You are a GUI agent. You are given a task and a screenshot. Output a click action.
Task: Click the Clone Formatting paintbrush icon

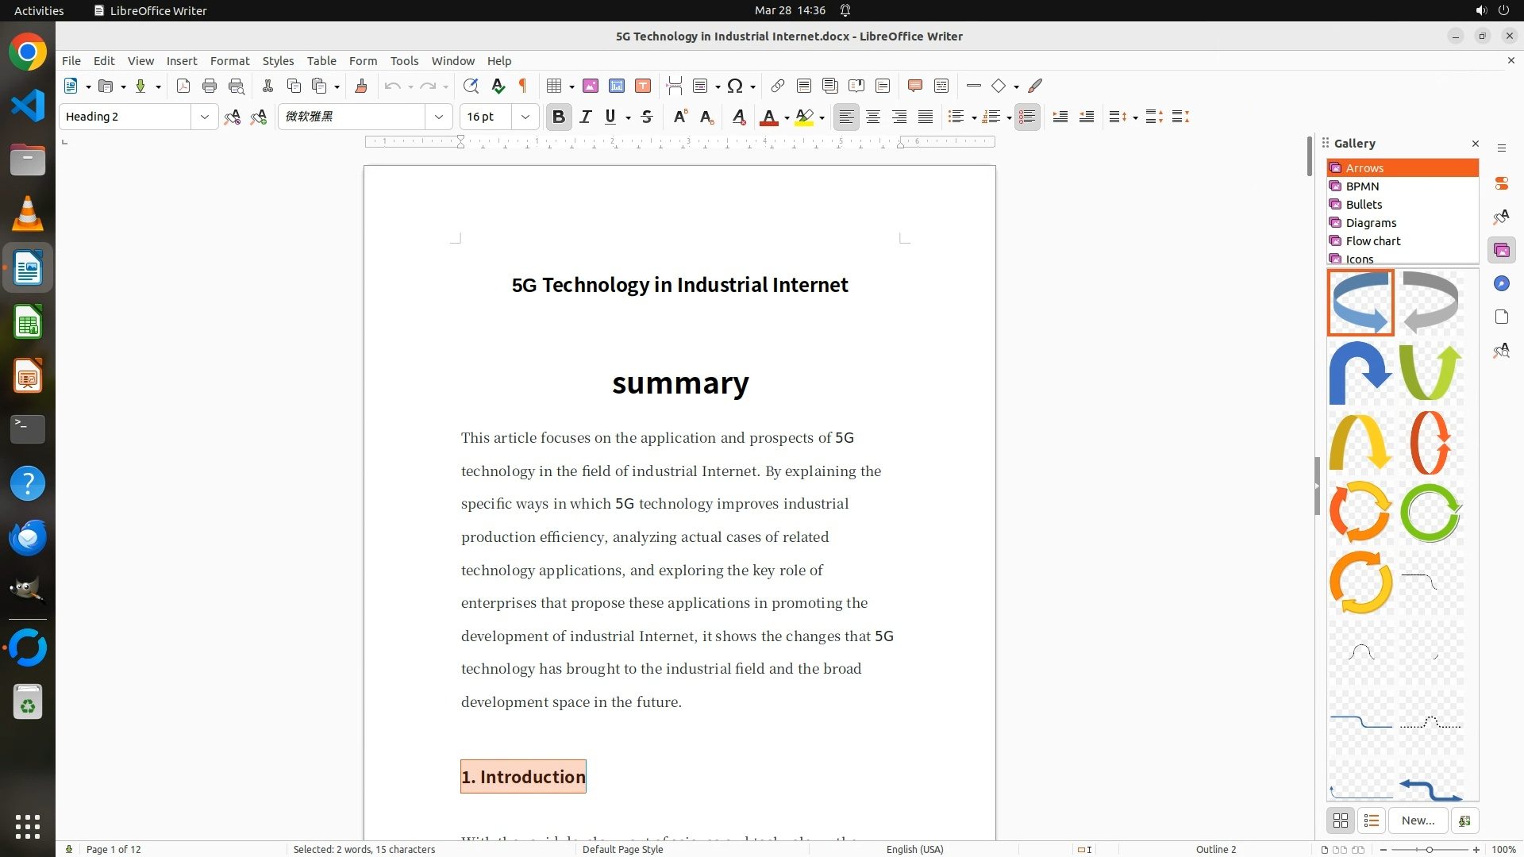coord(361,86)
